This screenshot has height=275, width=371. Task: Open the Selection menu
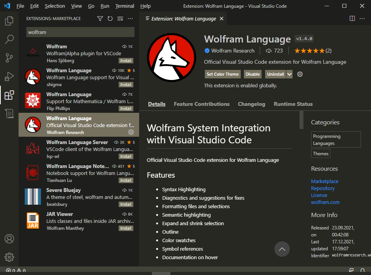click(55, 6)
